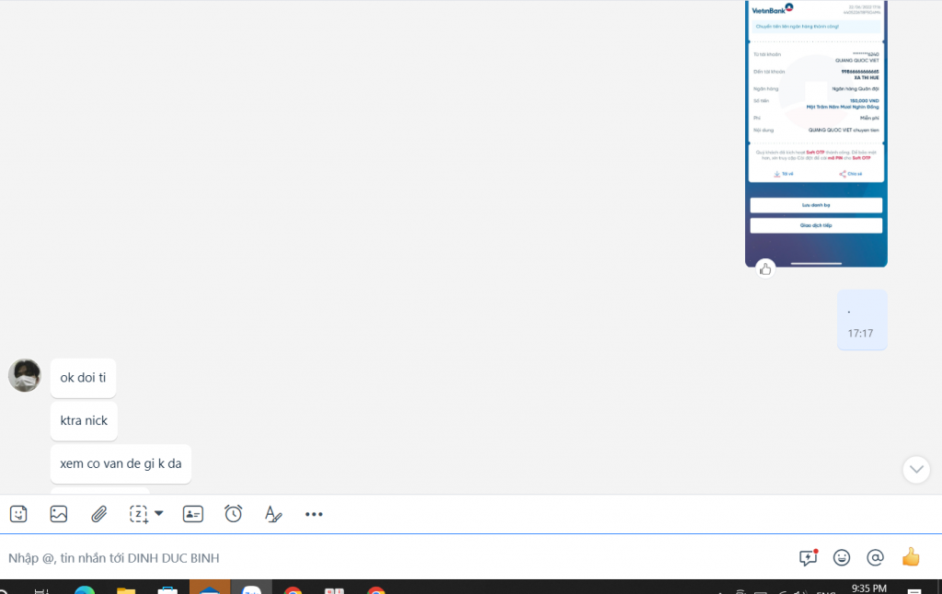Click the like reaction on the image
Screen dimensions: 942x594
tap(765, 268)
